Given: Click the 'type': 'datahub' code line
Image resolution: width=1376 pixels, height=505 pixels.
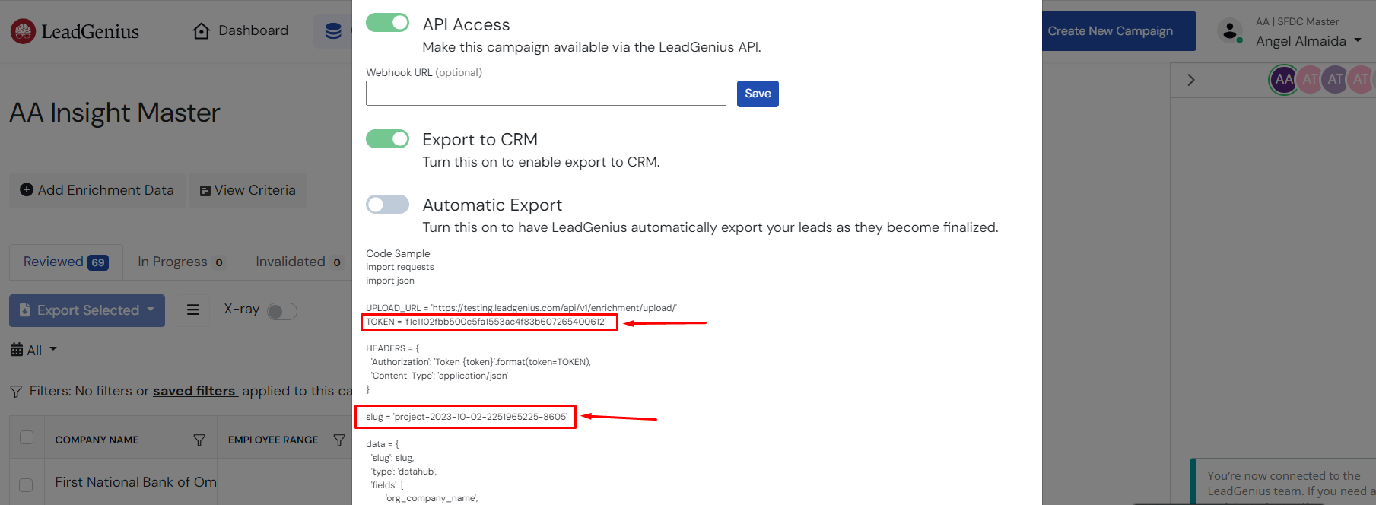Looking at the screenshot, I should coord(404,472).
